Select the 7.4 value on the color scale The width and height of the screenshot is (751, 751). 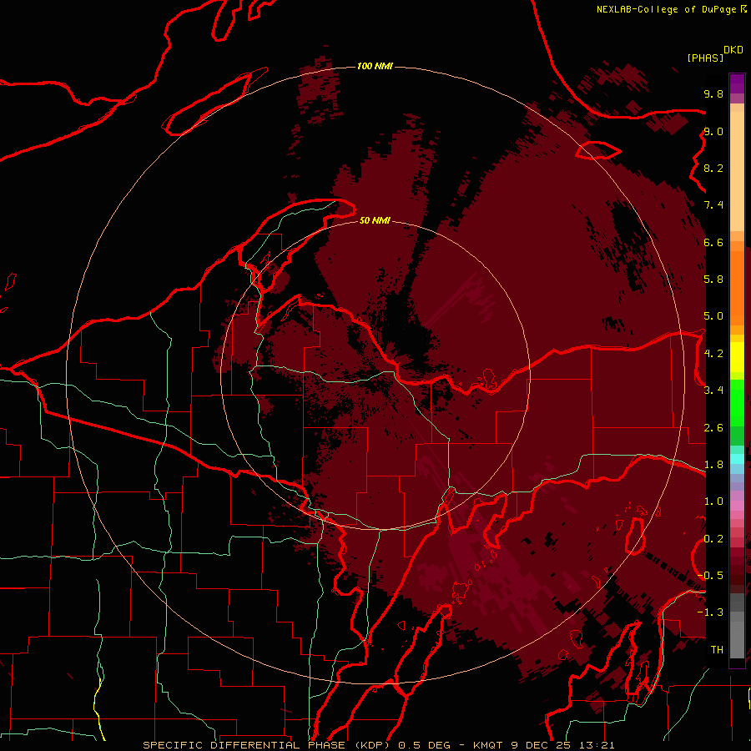pyautogui.click(x=713, y=205)
